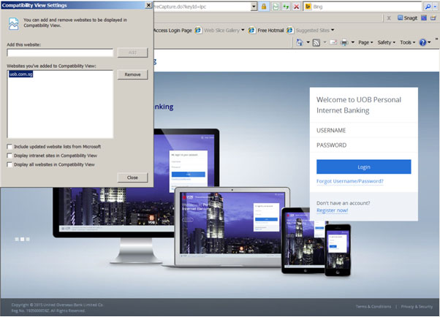Check Display intranet sites in Compatibility View
This screenshot has height=317, width=440.
click(10, 156)
